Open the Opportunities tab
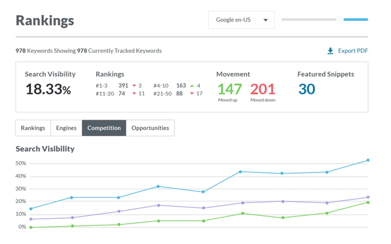This screenshot has height=244, width=391. point(150,128)
